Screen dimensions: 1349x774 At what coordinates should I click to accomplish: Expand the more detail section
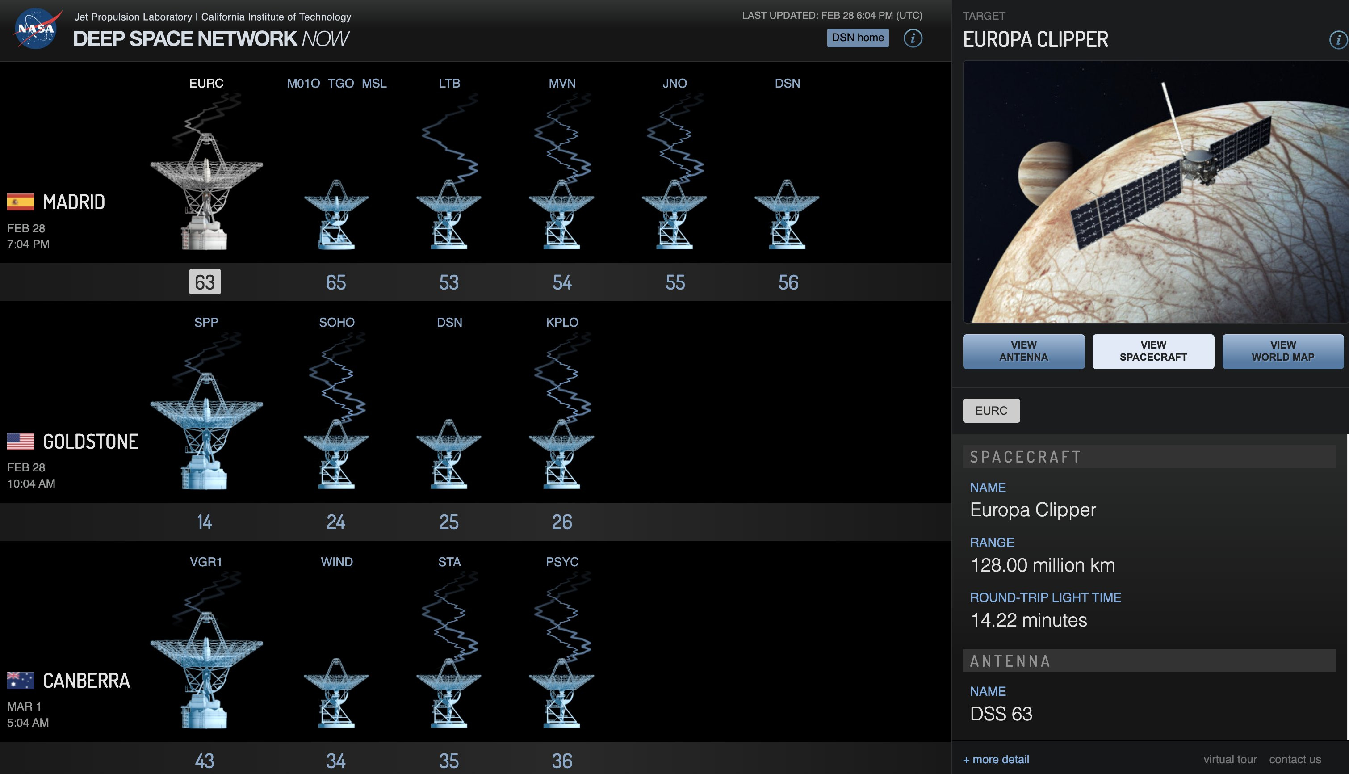(x=996, y=759)
